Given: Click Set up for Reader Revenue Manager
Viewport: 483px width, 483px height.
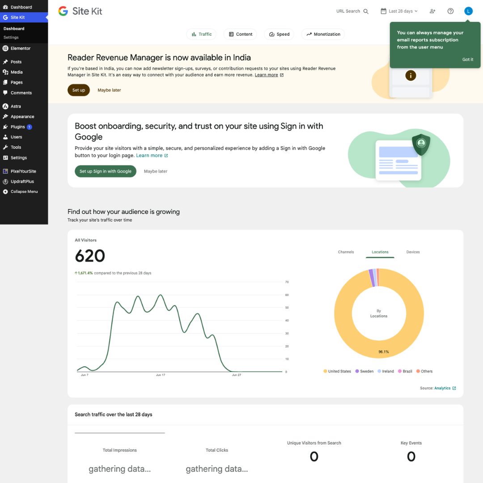Looking at the screenshot, I should click(x=79, y=90).
